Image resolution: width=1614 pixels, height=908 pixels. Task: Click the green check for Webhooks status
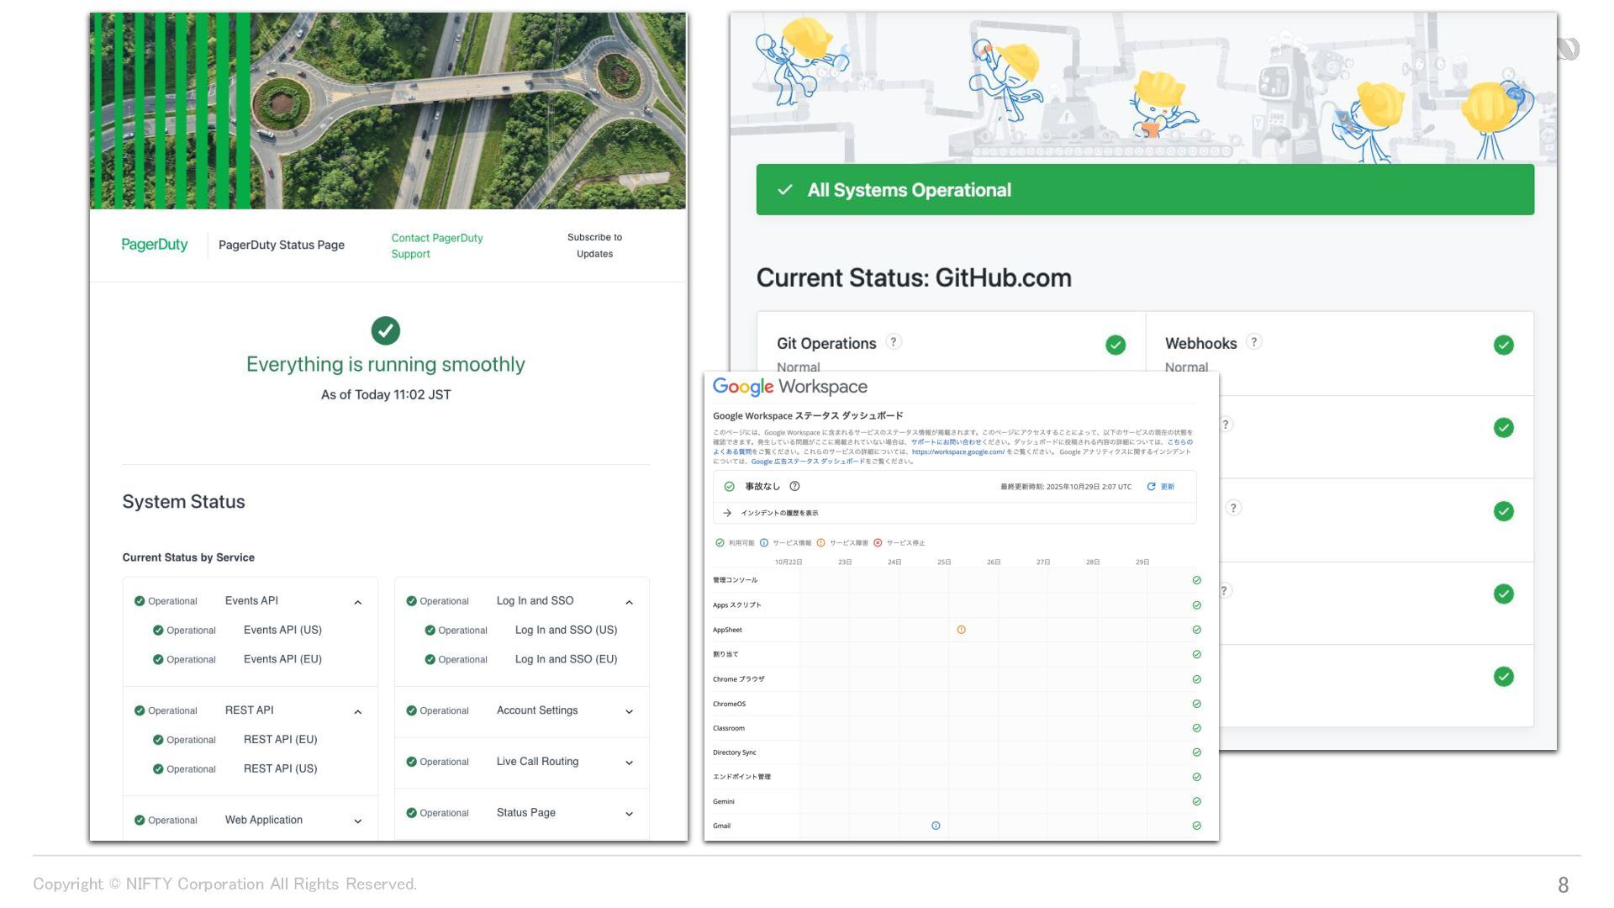[1503, 345]
